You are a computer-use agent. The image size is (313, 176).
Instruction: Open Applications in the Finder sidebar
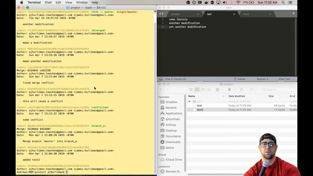pos(171,113)
